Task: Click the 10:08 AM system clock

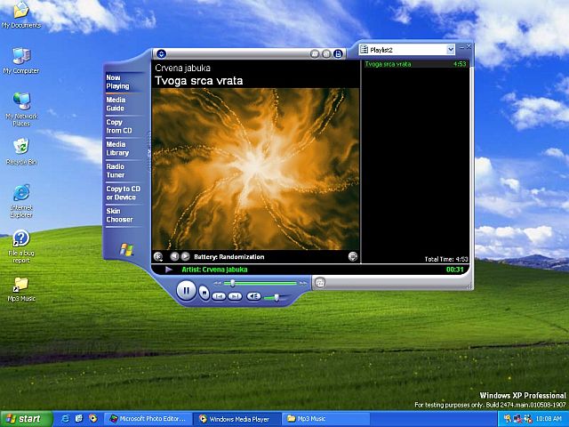Action: point(549,419)
